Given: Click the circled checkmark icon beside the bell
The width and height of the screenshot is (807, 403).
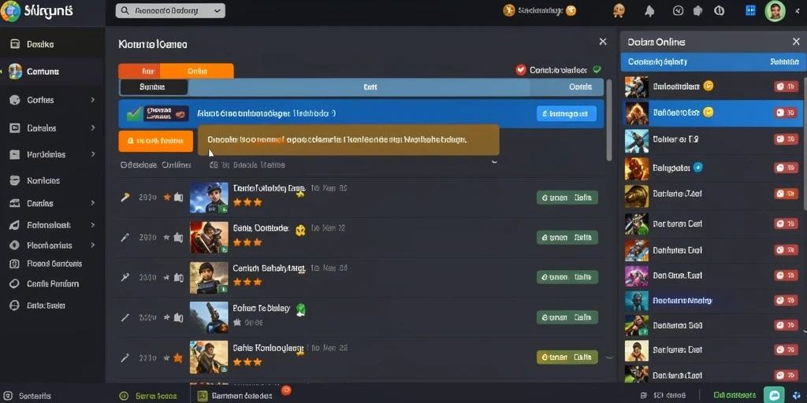Looking at the screenshot, I should pos(679,11).
